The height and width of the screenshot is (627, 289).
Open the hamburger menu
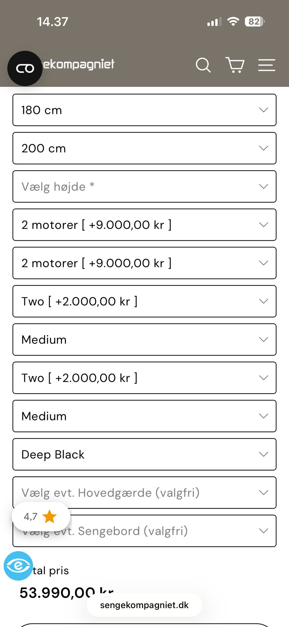(x=266, y=65)
